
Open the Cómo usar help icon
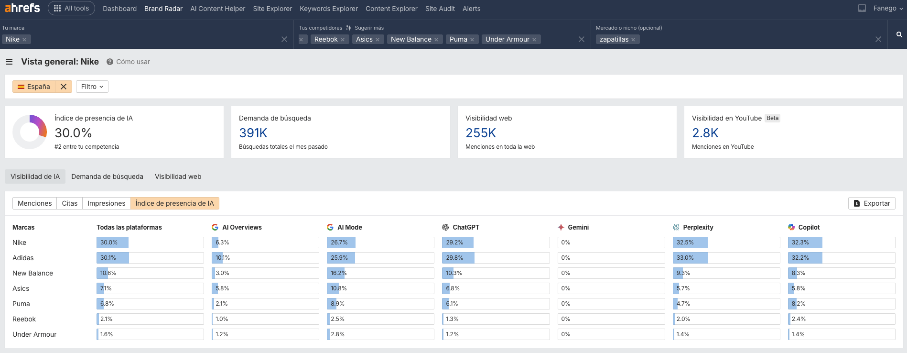(x=110, y=62)
